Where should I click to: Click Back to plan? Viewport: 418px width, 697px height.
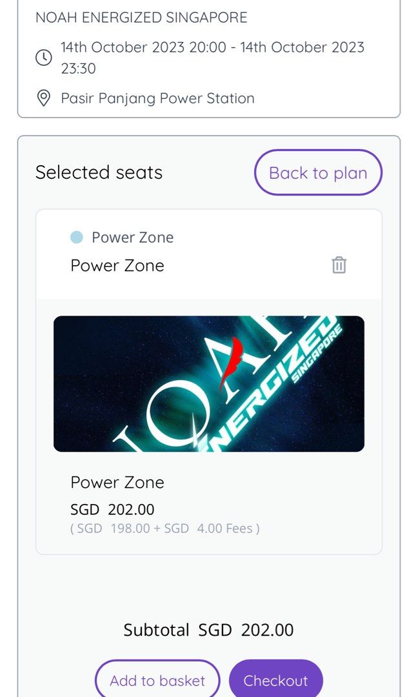[318, 172]
